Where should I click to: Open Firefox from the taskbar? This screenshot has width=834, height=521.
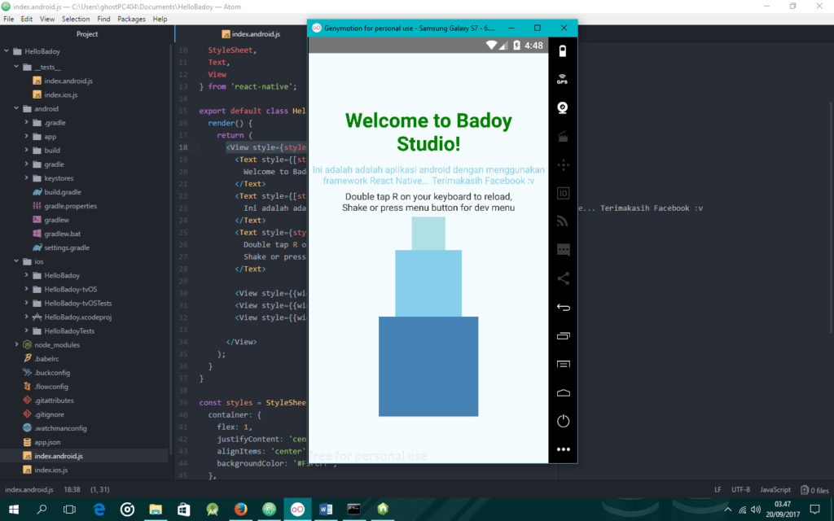240,510
